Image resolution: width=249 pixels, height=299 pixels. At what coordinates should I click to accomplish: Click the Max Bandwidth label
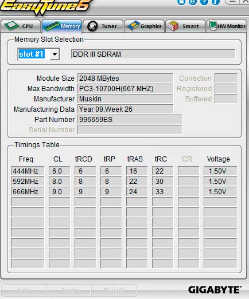(x=51, y=89)
